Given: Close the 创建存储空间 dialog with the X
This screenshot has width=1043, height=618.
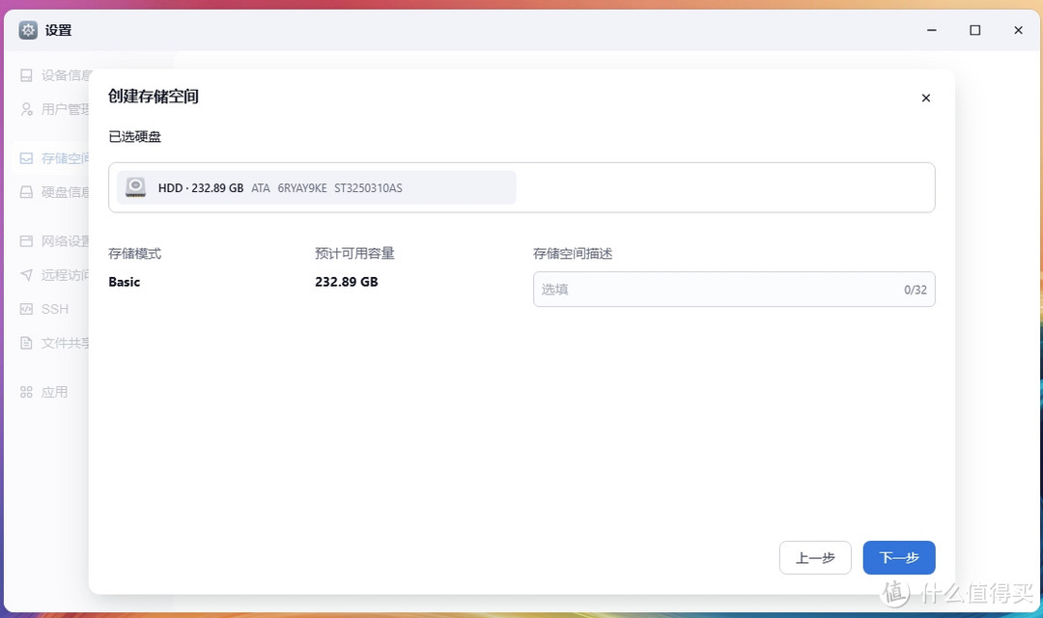Looking at the screenshot, I should (x=925, y=98).
